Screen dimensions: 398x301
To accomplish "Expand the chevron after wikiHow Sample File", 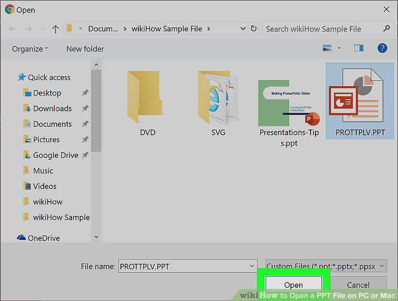I will (x=208, y=28).
